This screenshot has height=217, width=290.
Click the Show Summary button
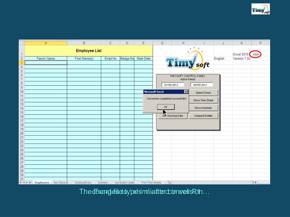click(203, 108)
